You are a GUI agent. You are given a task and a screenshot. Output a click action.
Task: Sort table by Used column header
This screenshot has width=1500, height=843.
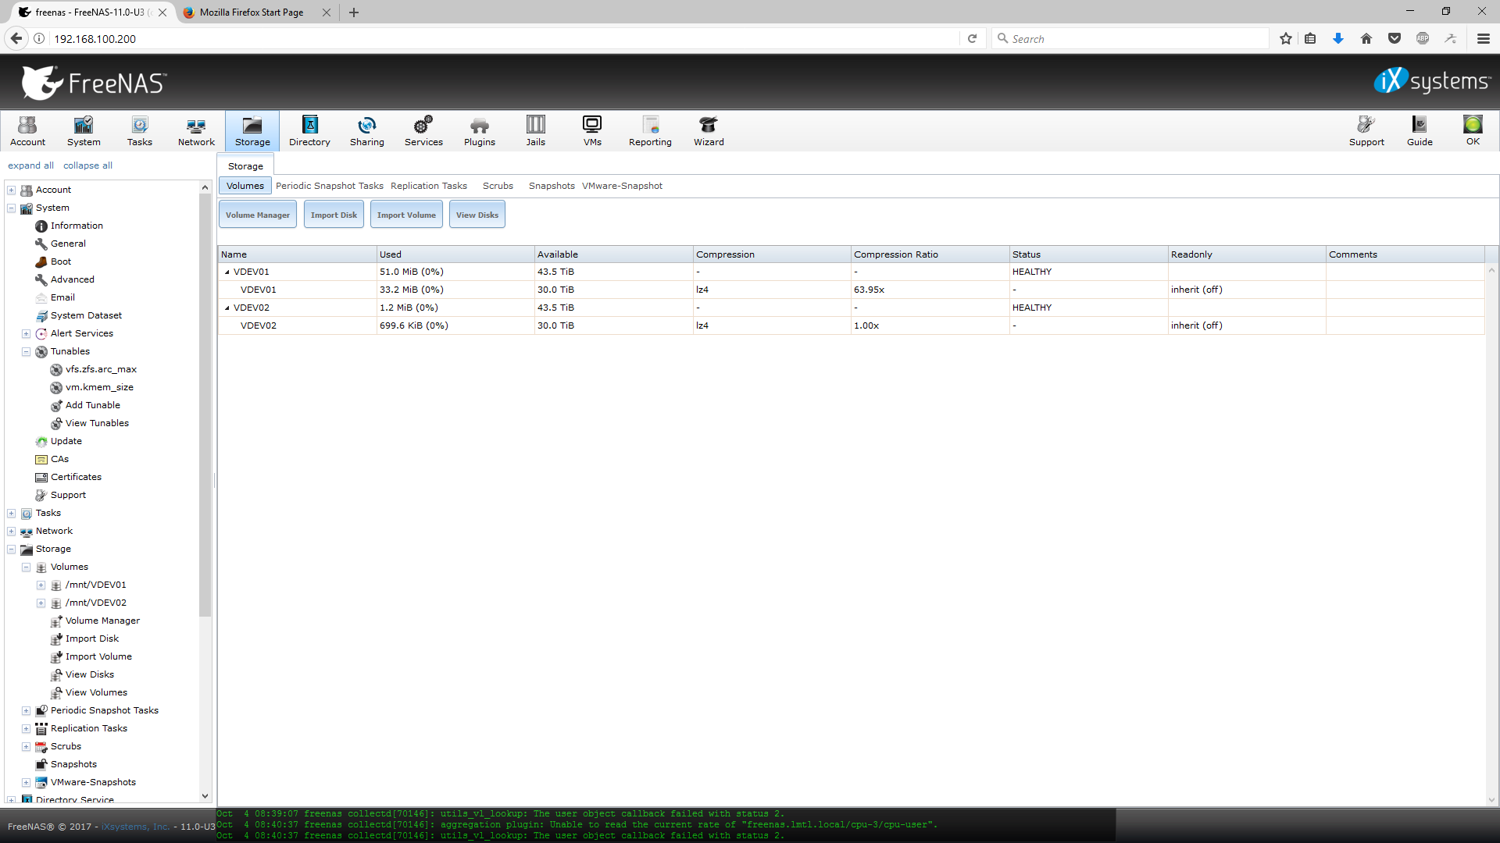[x=455, y=254]
